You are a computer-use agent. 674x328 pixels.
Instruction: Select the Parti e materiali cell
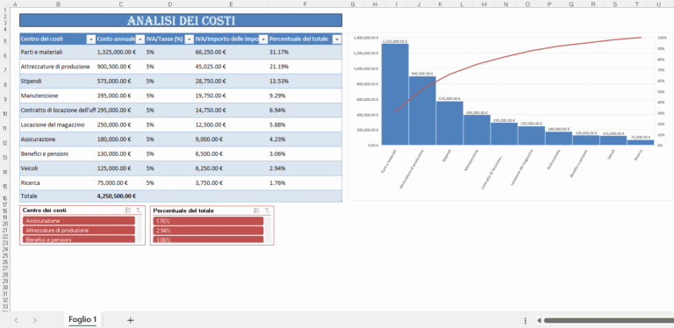58,52
